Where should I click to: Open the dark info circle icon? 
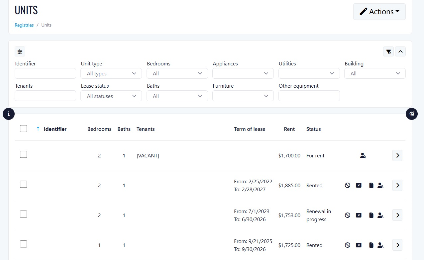tap(9, 114)
